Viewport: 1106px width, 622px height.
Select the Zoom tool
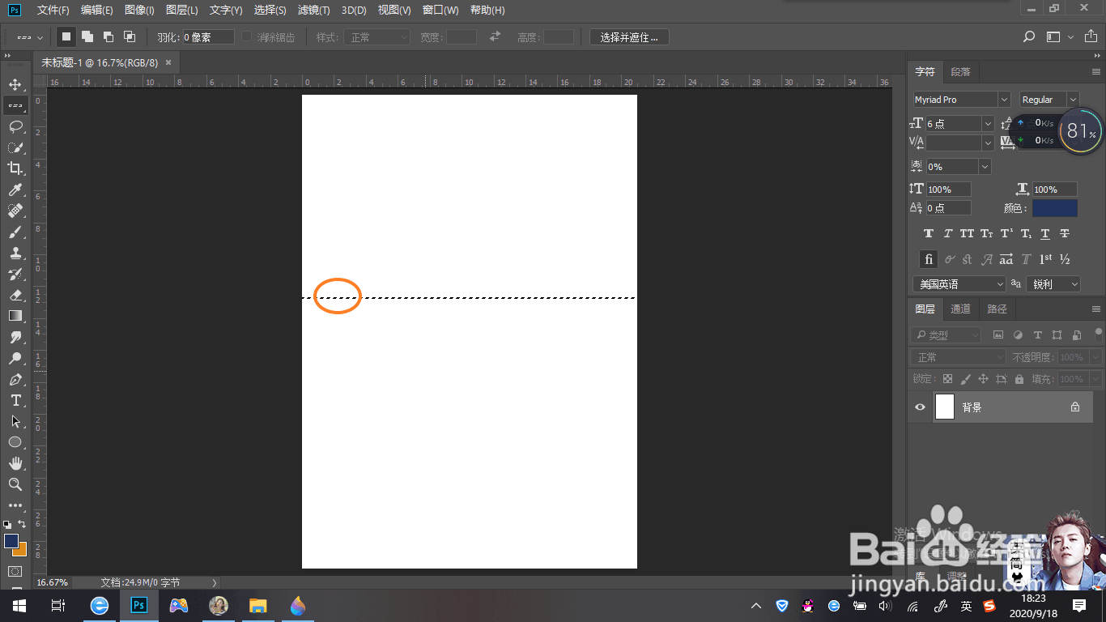pyautogui.click(x=15, y=484)
